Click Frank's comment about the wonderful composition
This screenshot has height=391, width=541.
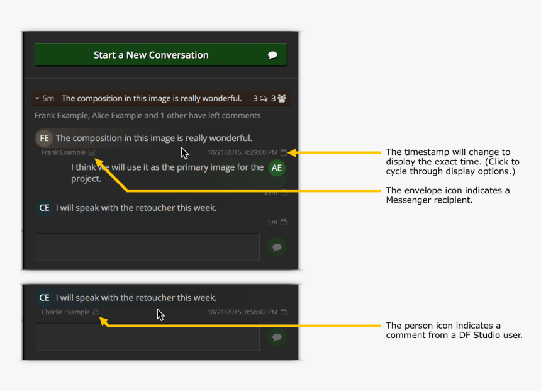[x=154, y=138]
